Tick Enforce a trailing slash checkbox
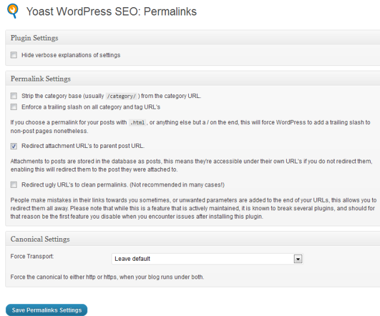Viewport: 380px width, 316px height. 14,107
